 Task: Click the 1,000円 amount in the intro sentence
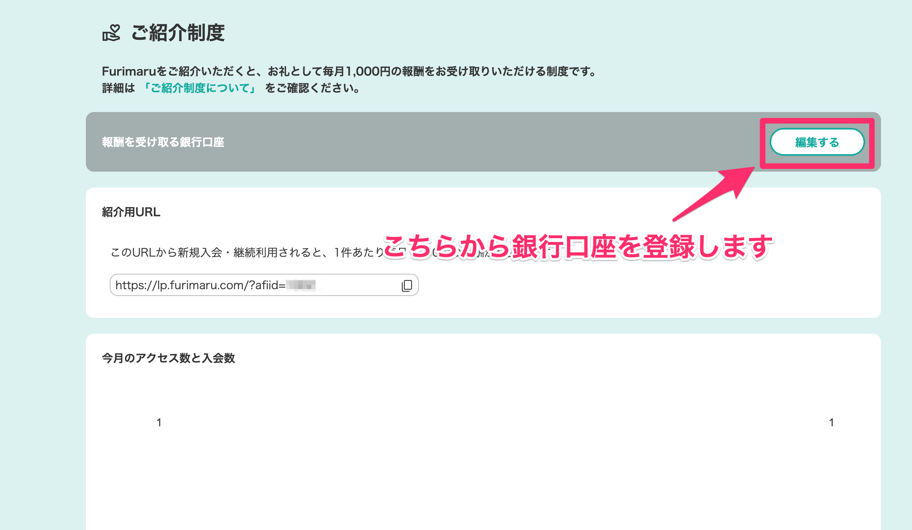(368, 72)
